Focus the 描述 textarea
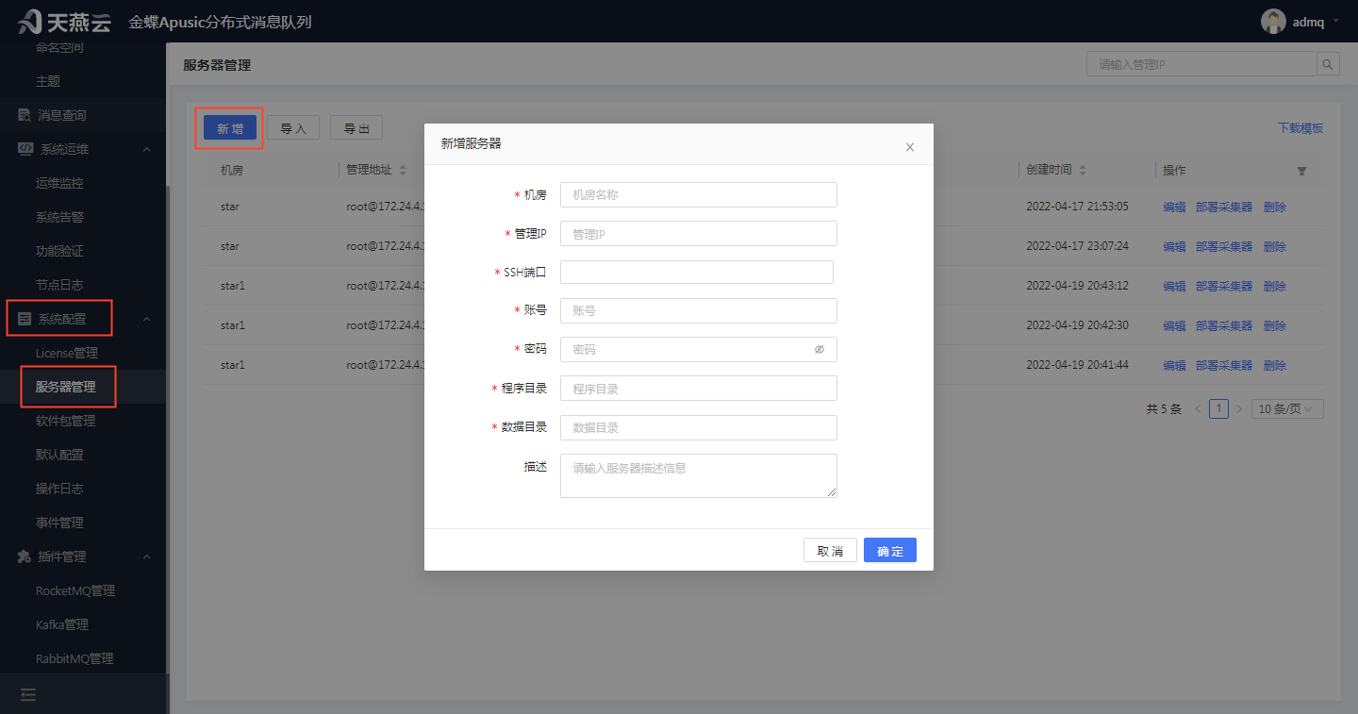This screenshot has width=1358, height=714. [699, 475]
